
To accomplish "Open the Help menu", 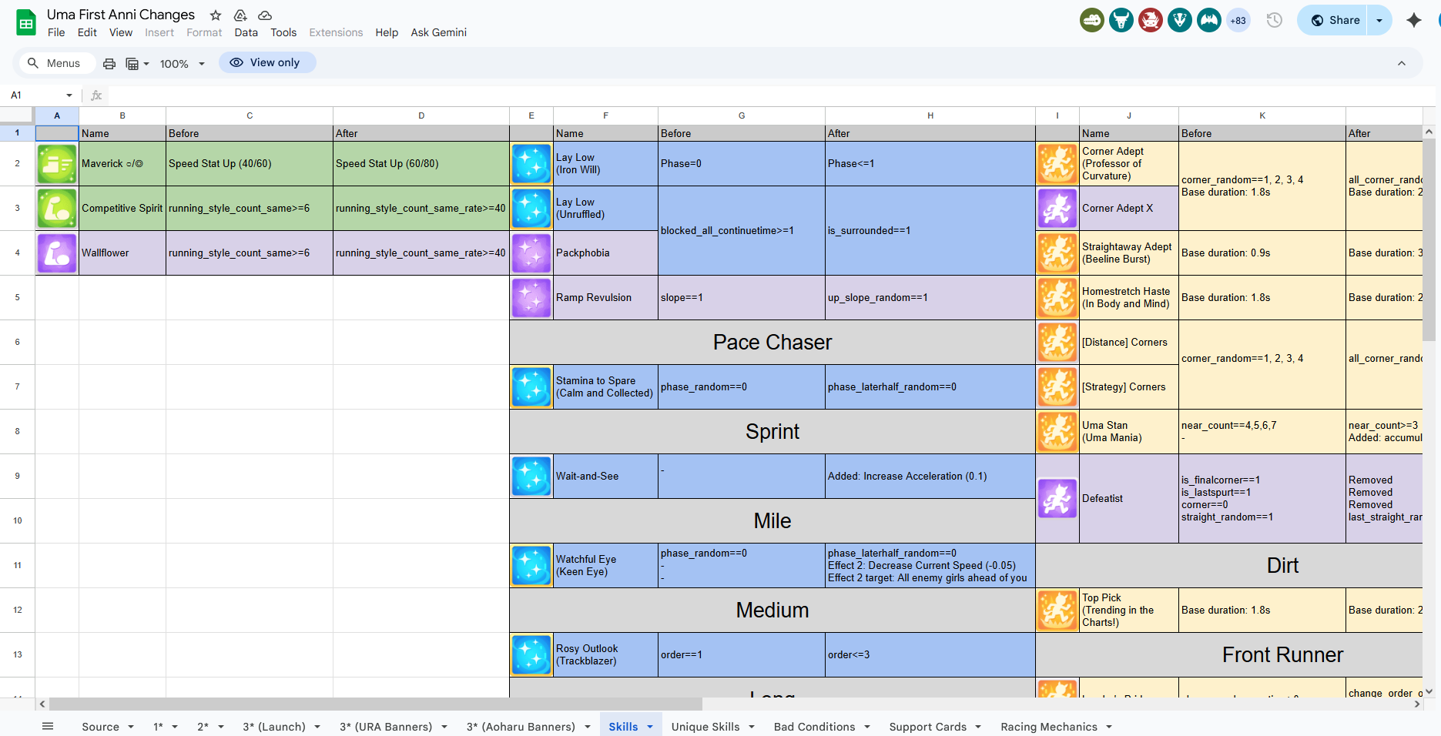I will click(387, 32).
